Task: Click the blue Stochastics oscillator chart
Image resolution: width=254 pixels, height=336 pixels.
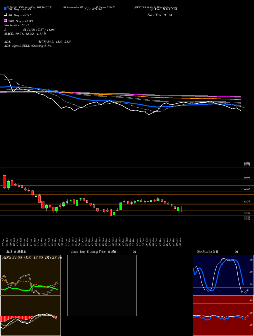Action: pyautogui.click(x=223, y=275)
